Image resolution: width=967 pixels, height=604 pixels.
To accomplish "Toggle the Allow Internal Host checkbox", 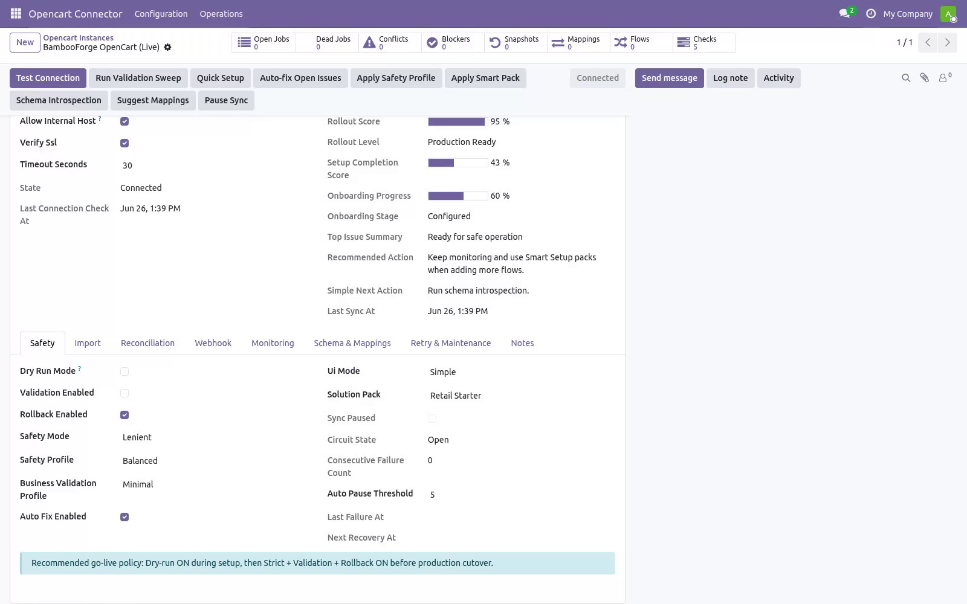I will coord(125,121).
